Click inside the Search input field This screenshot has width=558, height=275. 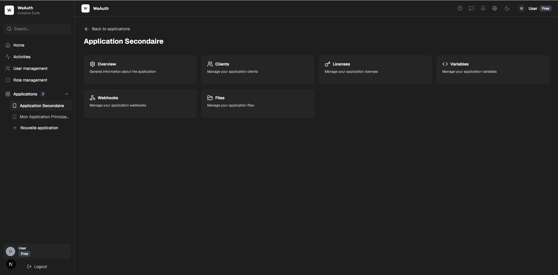tap(37, 29)
